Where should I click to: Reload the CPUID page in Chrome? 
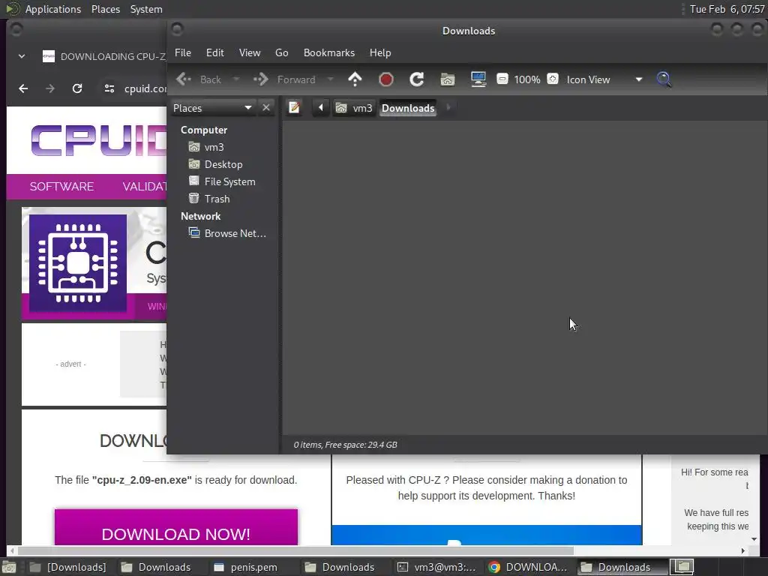point(77,88)
